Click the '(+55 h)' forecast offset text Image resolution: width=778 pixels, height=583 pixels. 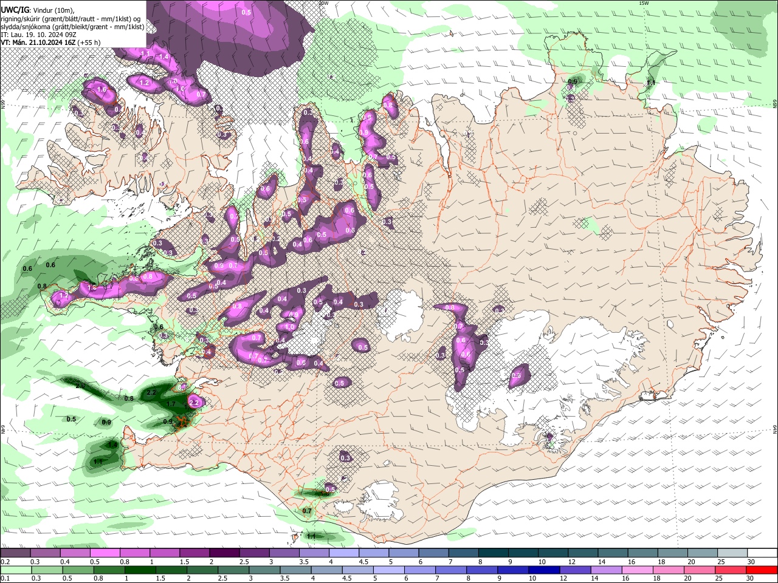pos(89,43)
